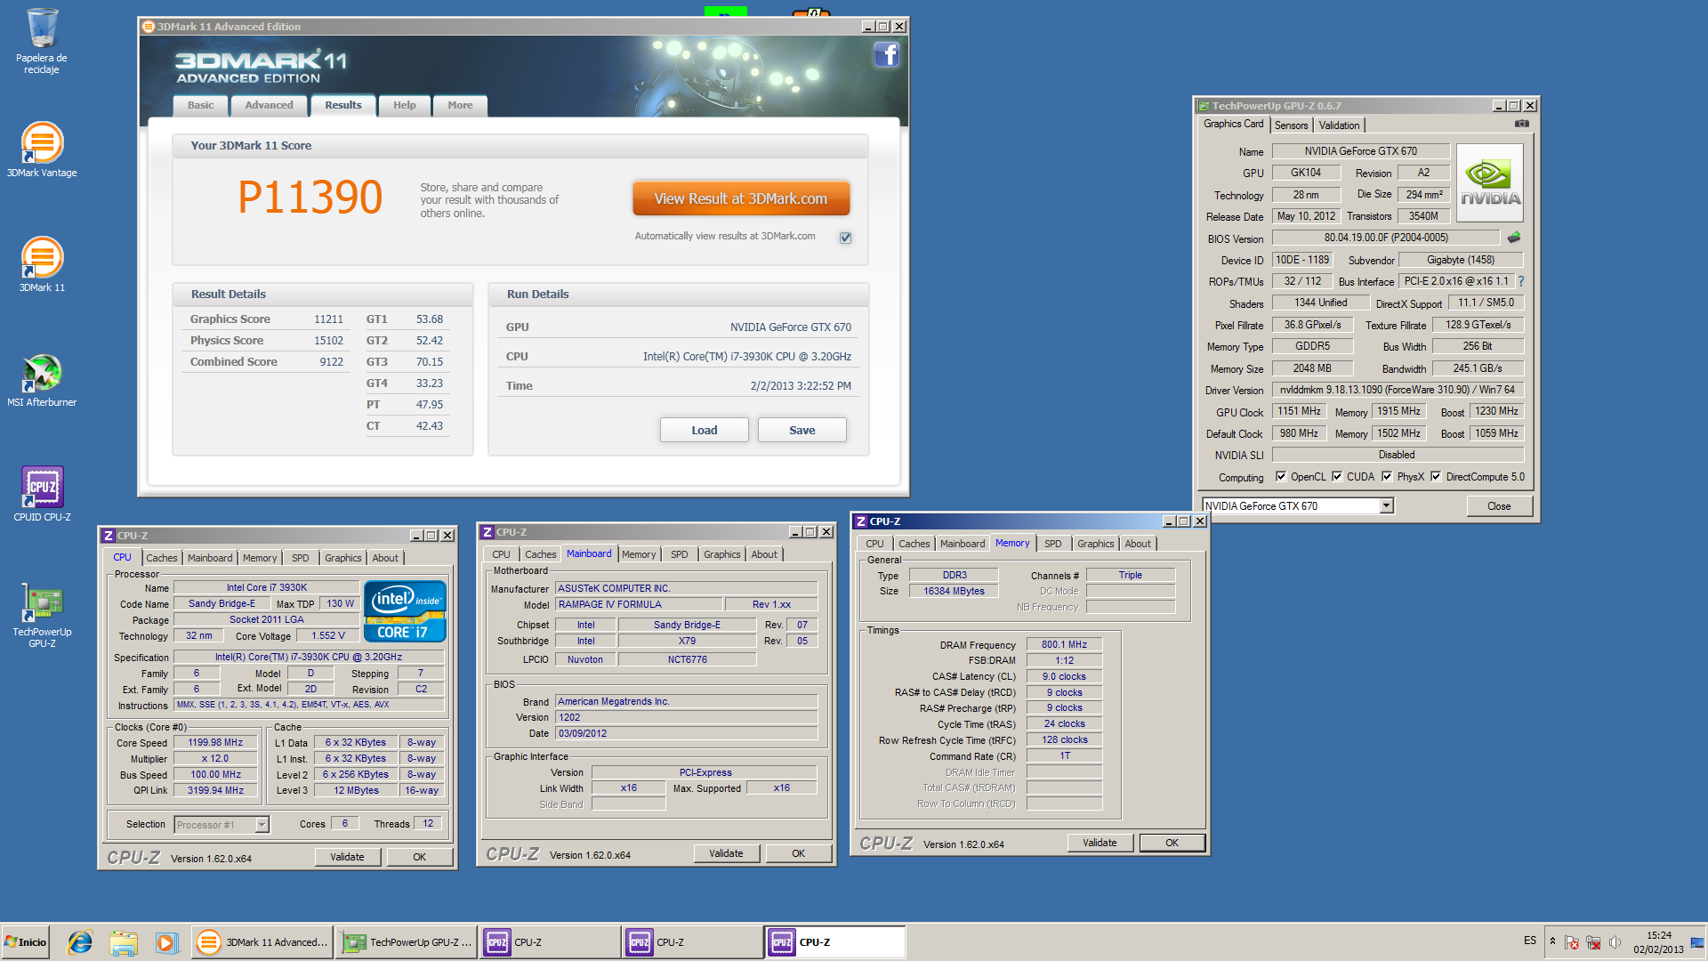
Task: Click OK in the middle CPU-Z window
Action: [799, 853]
